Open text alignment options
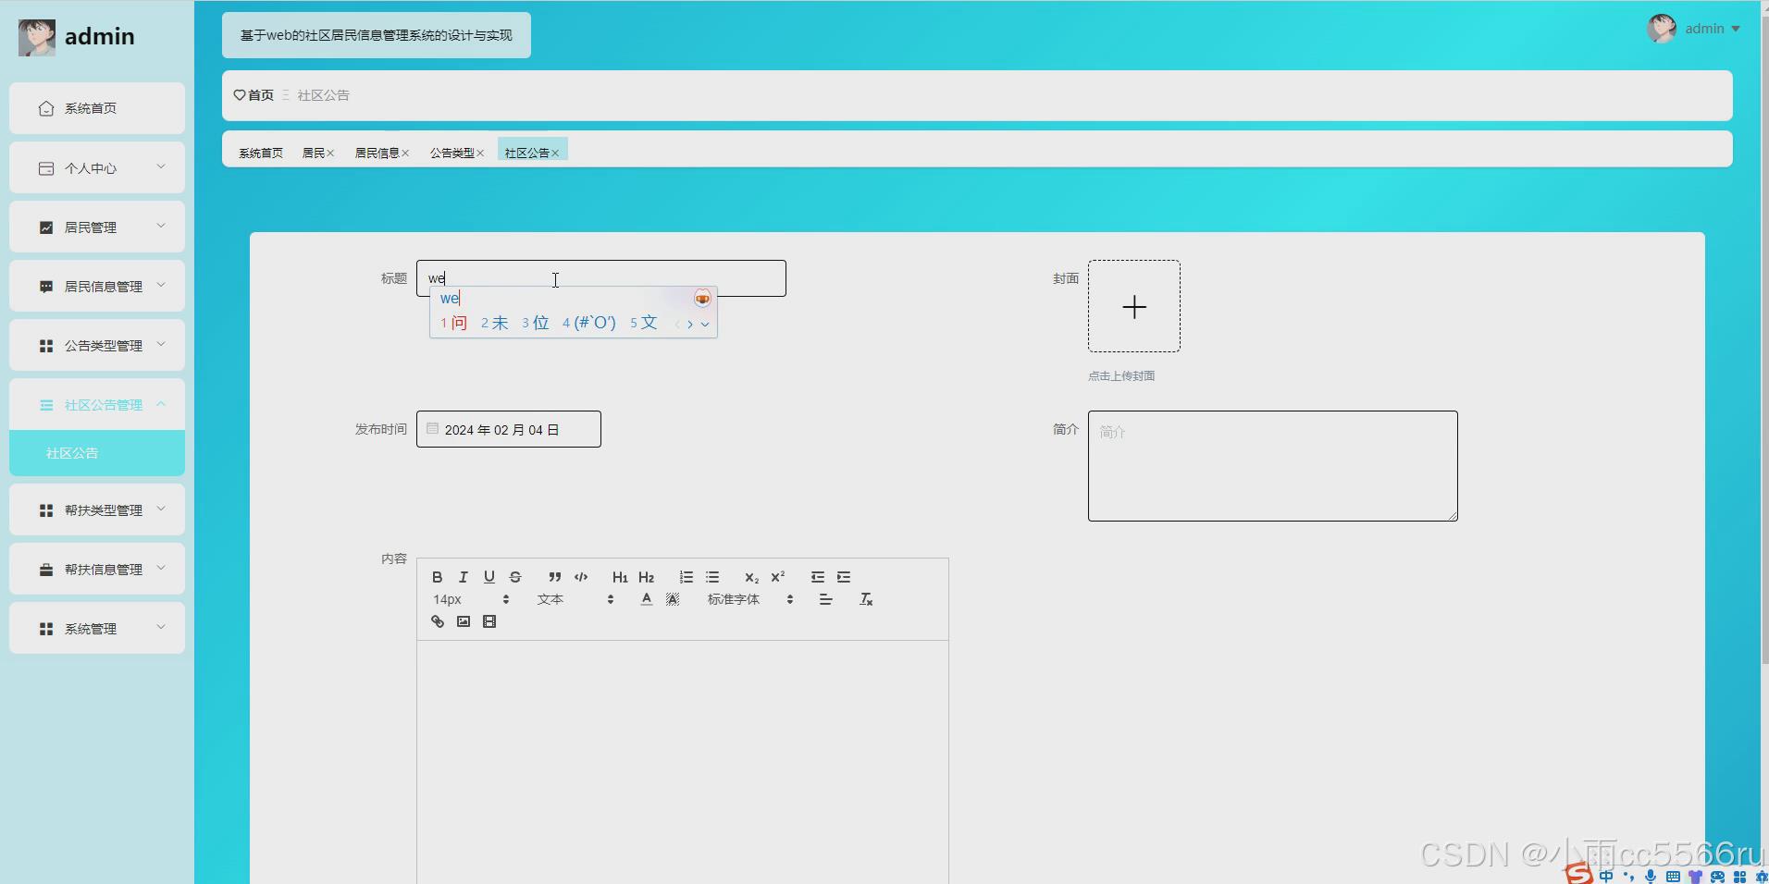 pyautogui.click(x=825, y=599)
